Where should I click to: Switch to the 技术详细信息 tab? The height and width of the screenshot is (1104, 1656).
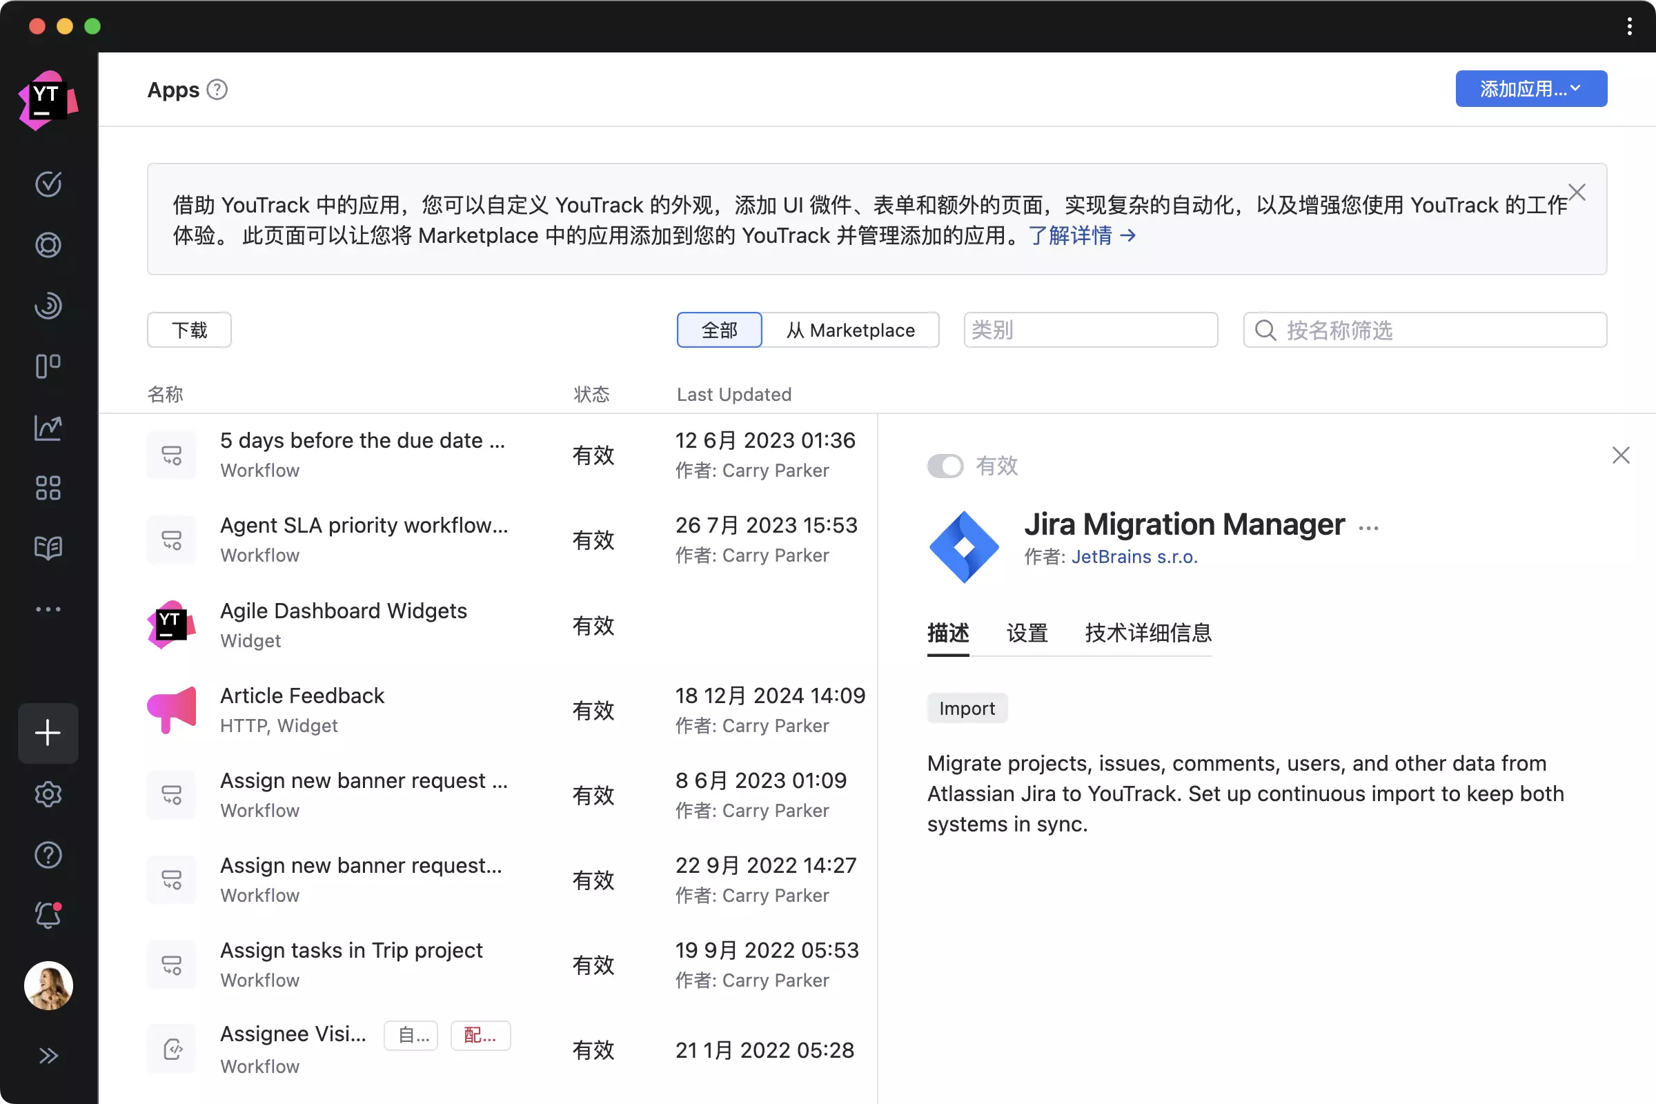pyautogui.click(x=1147, y=633)
